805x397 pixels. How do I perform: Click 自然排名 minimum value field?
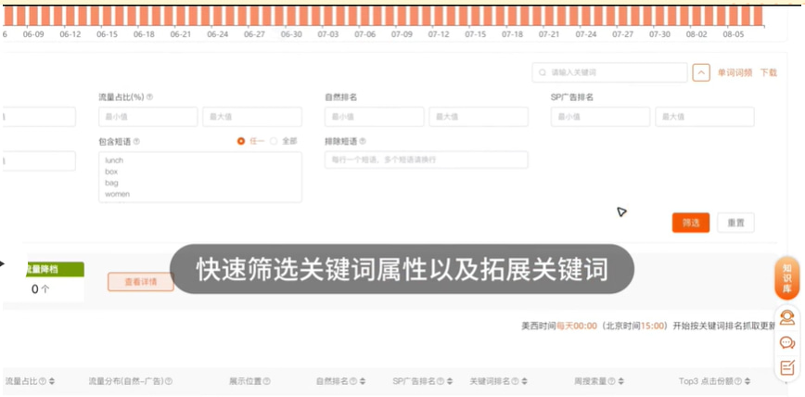(x=375, y=117)
